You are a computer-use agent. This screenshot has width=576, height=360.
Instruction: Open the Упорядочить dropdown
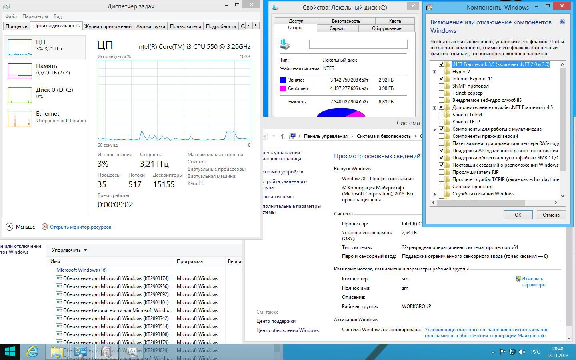point(69,250)
